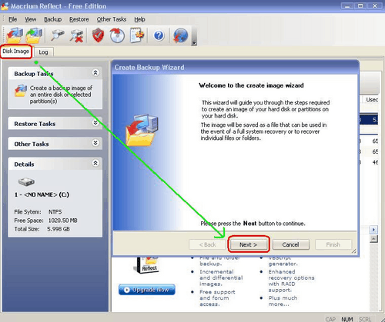
Task: Click the notepad script toolbar icon
Action: [137, 35]
